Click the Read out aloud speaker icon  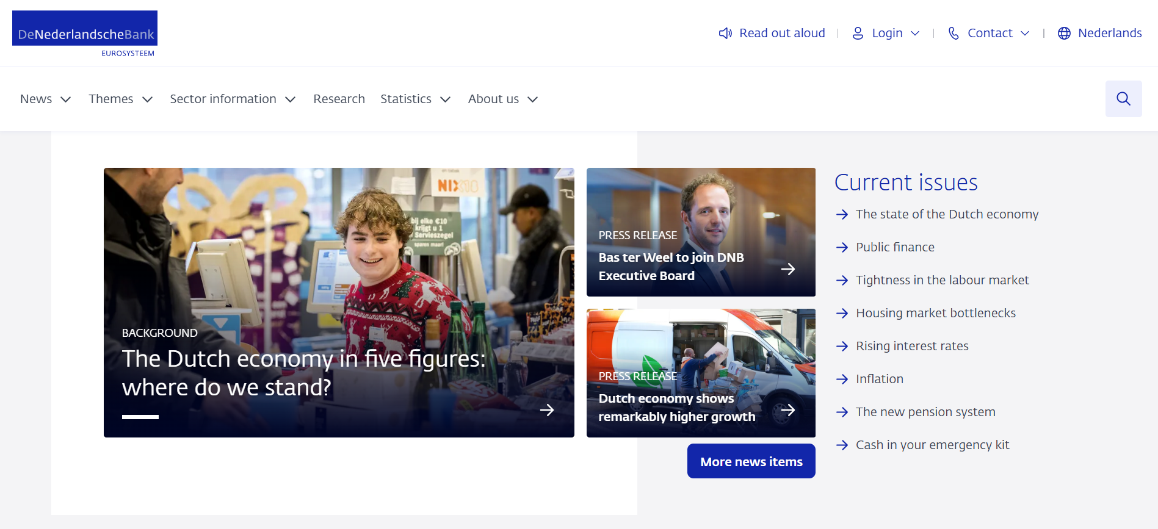(725, 34)
